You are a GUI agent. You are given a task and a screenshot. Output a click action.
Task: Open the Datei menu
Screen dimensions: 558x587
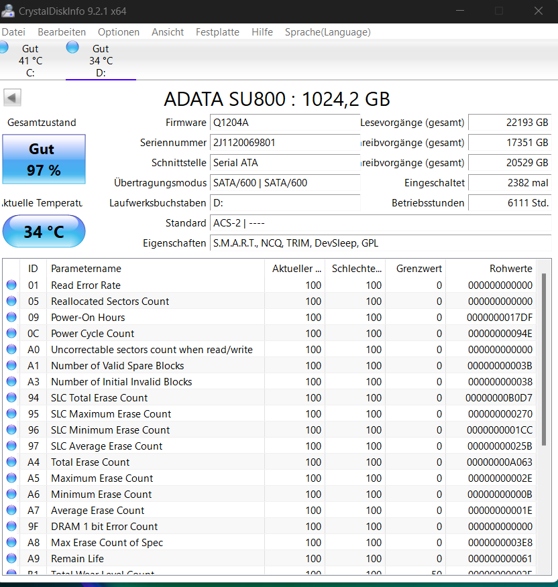(13, 32)
